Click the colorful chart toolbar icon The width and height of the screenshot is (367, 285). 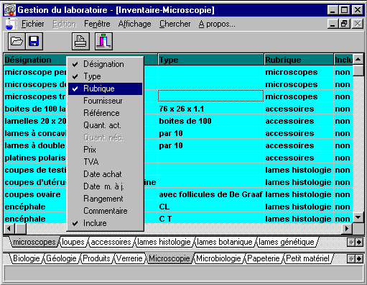[x=103, y=42]
